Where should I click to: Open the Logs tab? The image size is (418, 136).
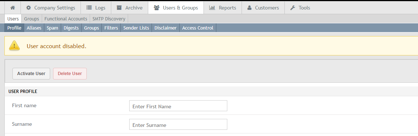[x=96, y=8]
